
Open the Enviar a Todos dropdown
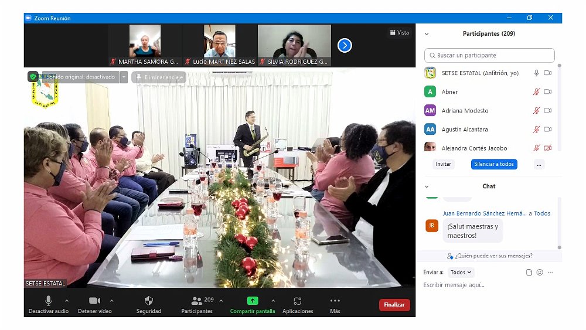(461, 273)
